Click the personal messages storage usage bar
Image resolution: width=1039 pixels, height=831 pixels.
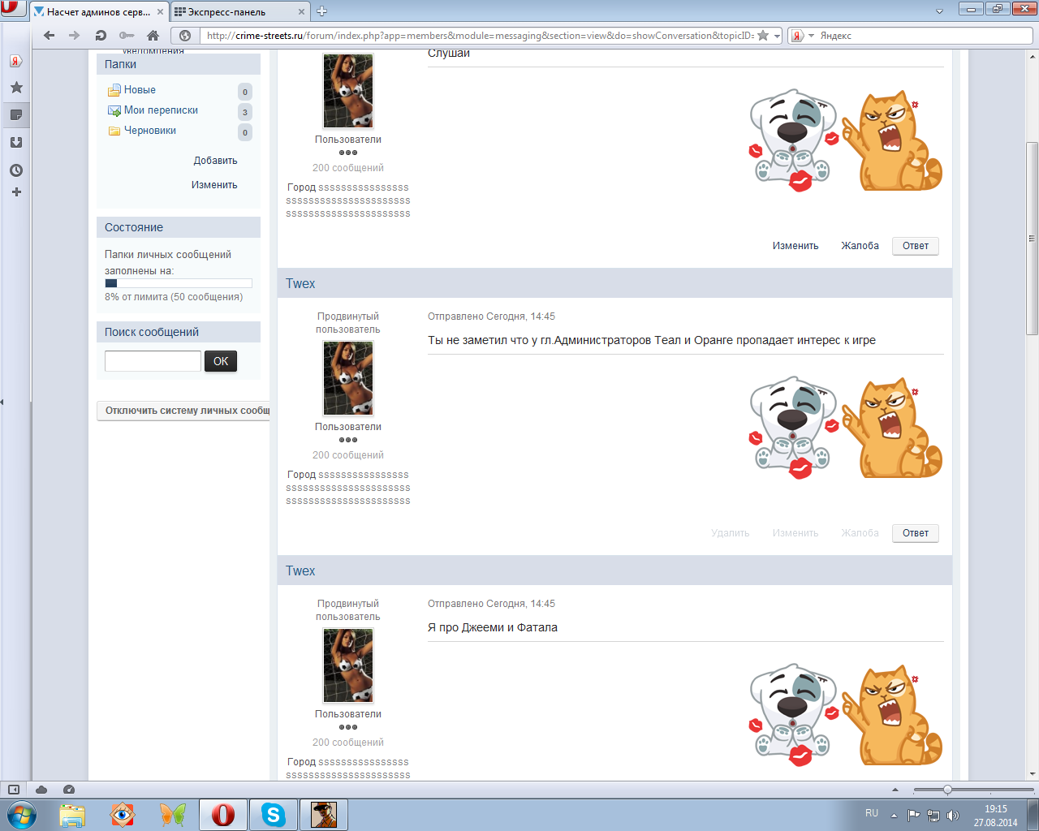coord(179,283)
